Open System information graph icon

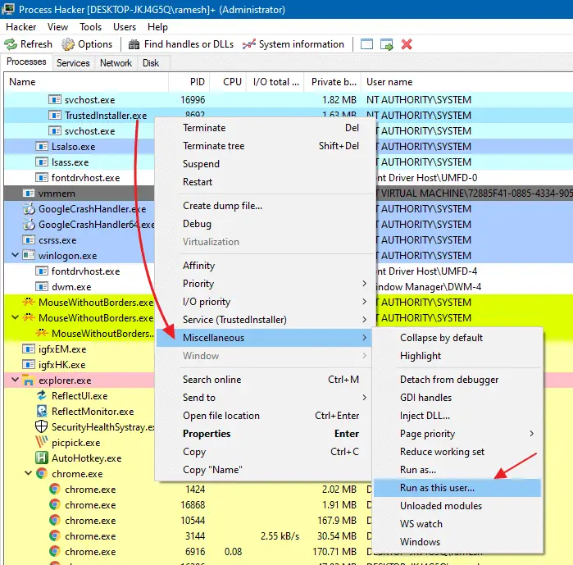249,44
